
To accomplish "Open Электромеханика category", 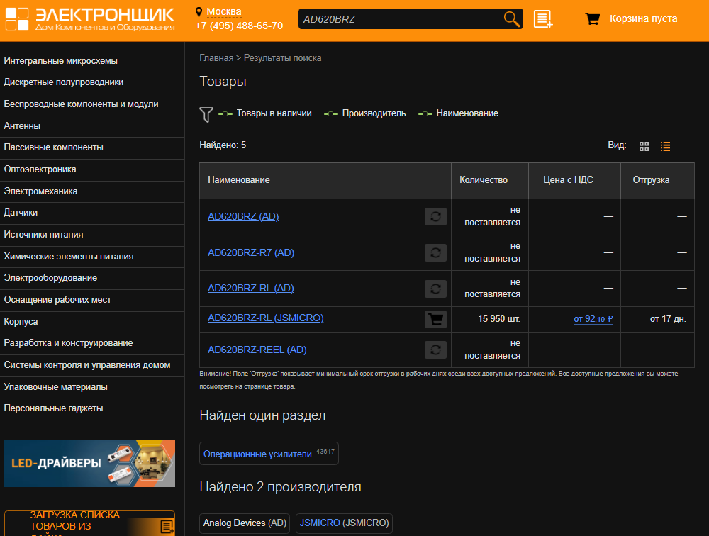I will (92, 191).
